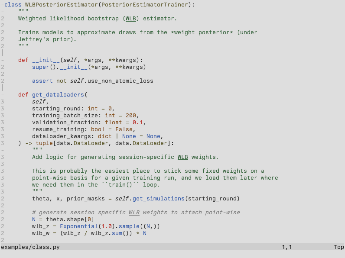345x258 pixels.
Task: Click the Top scroll position indicator
Action: pos(338,247)
